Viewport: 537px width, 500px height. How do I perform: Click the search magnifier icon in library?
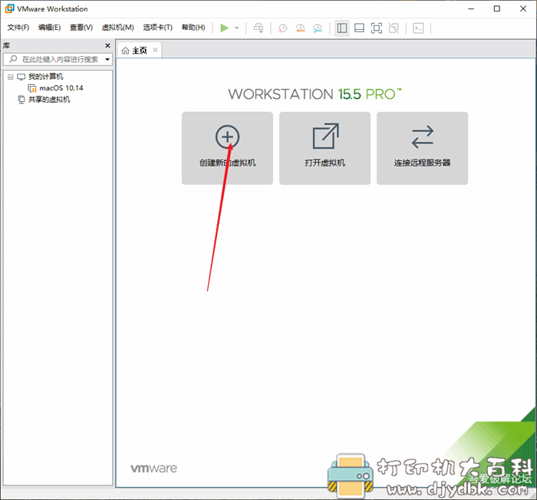point(13,59)
